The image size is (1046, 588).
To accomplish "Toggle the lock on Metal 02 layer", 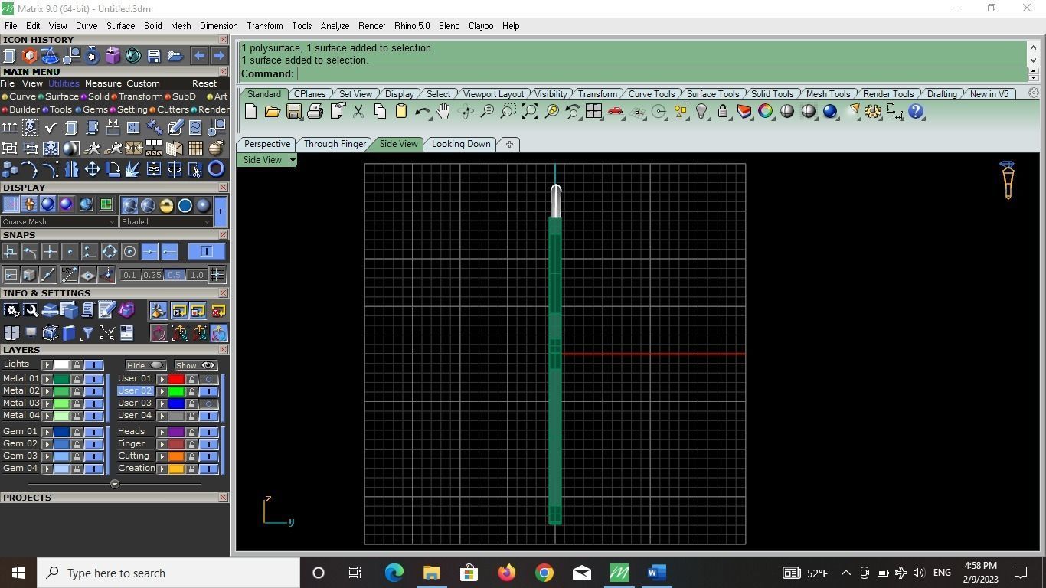I will pyautogui.click(x=77, y=391).
